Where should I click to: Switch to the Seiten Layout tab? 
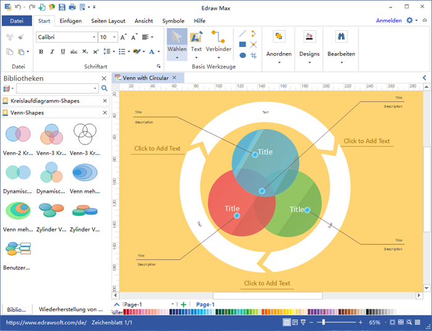[108, 21]
